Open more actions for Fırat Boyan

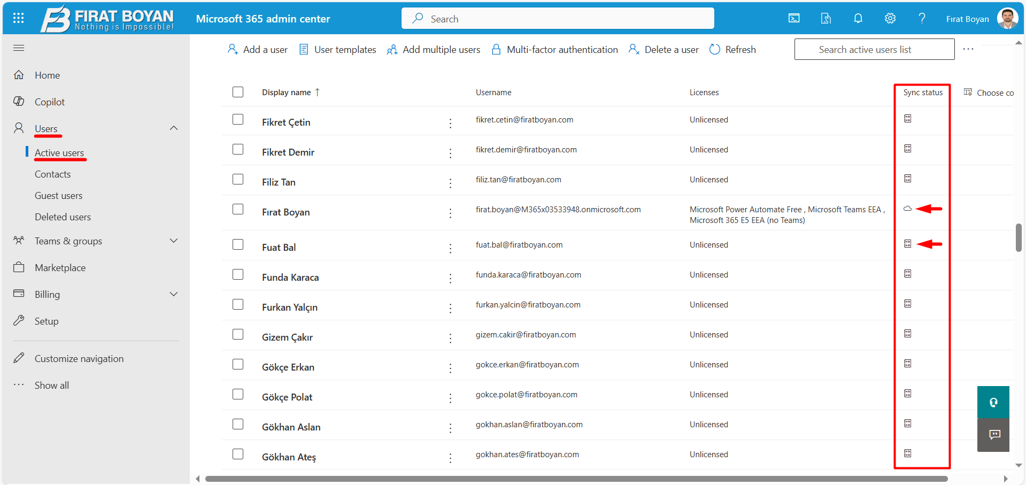click(x=451, y=213)
